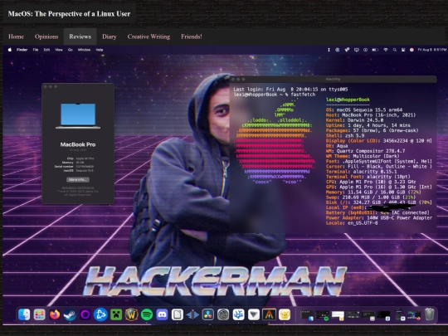Open Launchpad in the dock

pyautogui.click(x=40, y=315)
